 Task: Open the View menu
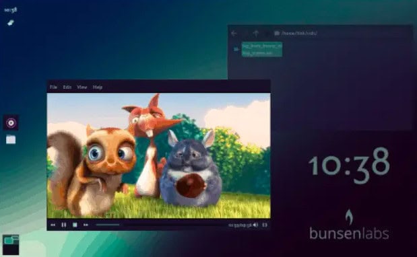pyautogui.click(x=82, y=87)
